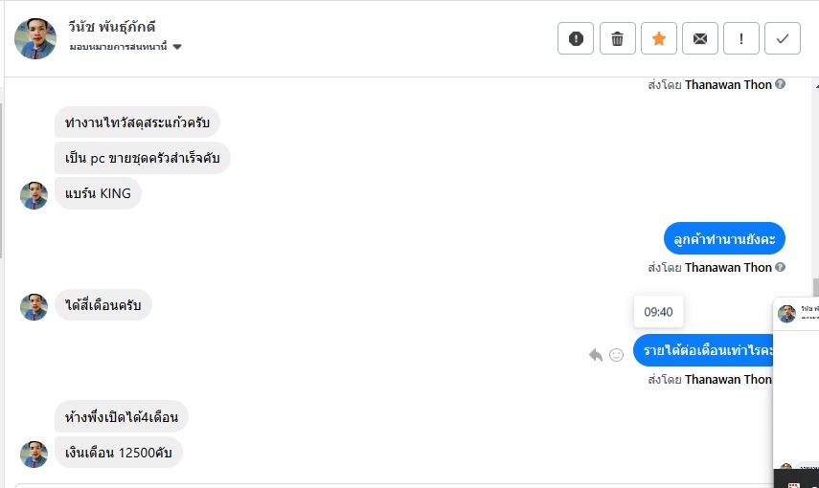Open the emoji reaction smiley icon
Viewport: 819px width, 488px height.
click(x=617, y=355)
